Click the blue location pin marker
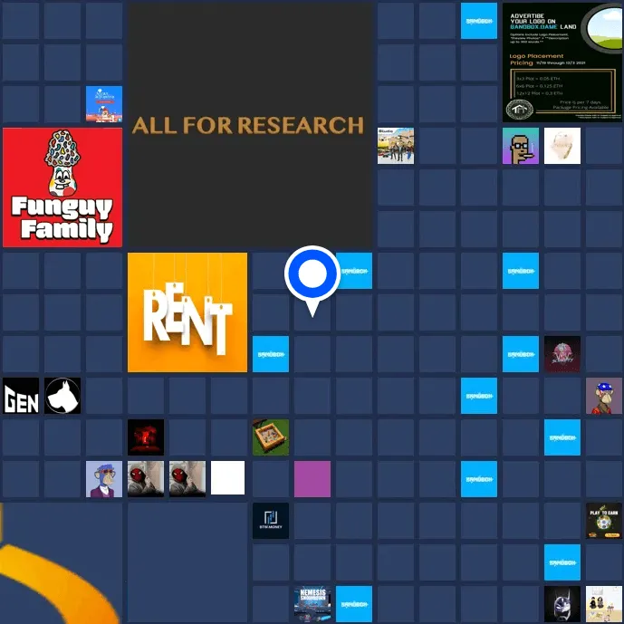This screenshot has width=624, height=624. (312, 281)
